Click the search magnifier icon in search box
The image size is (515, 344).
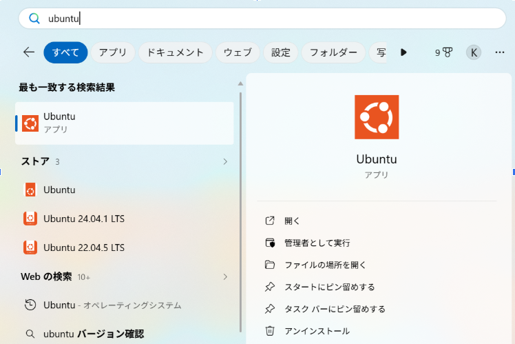pos(34,19)
